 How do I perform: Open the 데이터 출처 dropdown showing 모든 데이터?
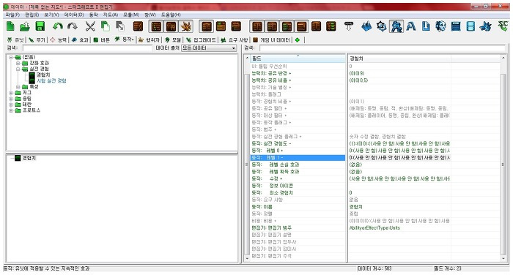point(209,48)
